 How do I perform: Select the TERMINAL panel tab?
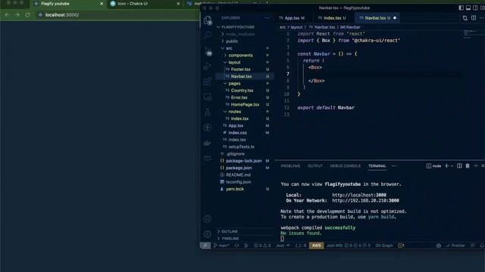[x=377, y=166]
